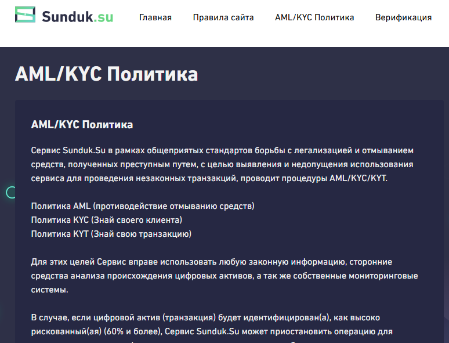Click the AML/KYC Политика card subheading
449x343 pixels.
[x=82, y=125]
